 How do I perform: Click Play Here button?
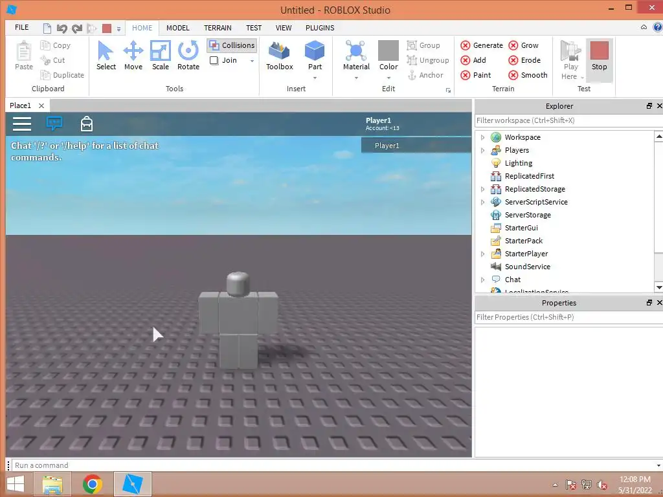point(571,60)
